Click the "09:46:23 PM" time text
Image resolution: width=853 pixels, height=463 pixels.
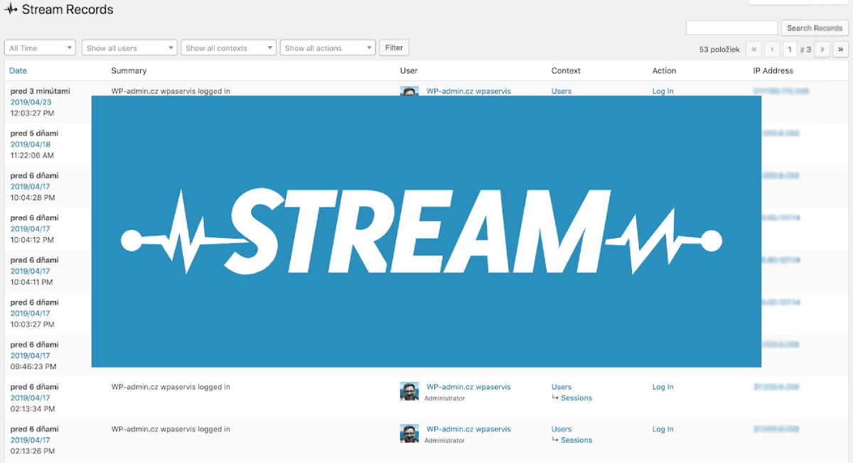[x=32, y=366]
